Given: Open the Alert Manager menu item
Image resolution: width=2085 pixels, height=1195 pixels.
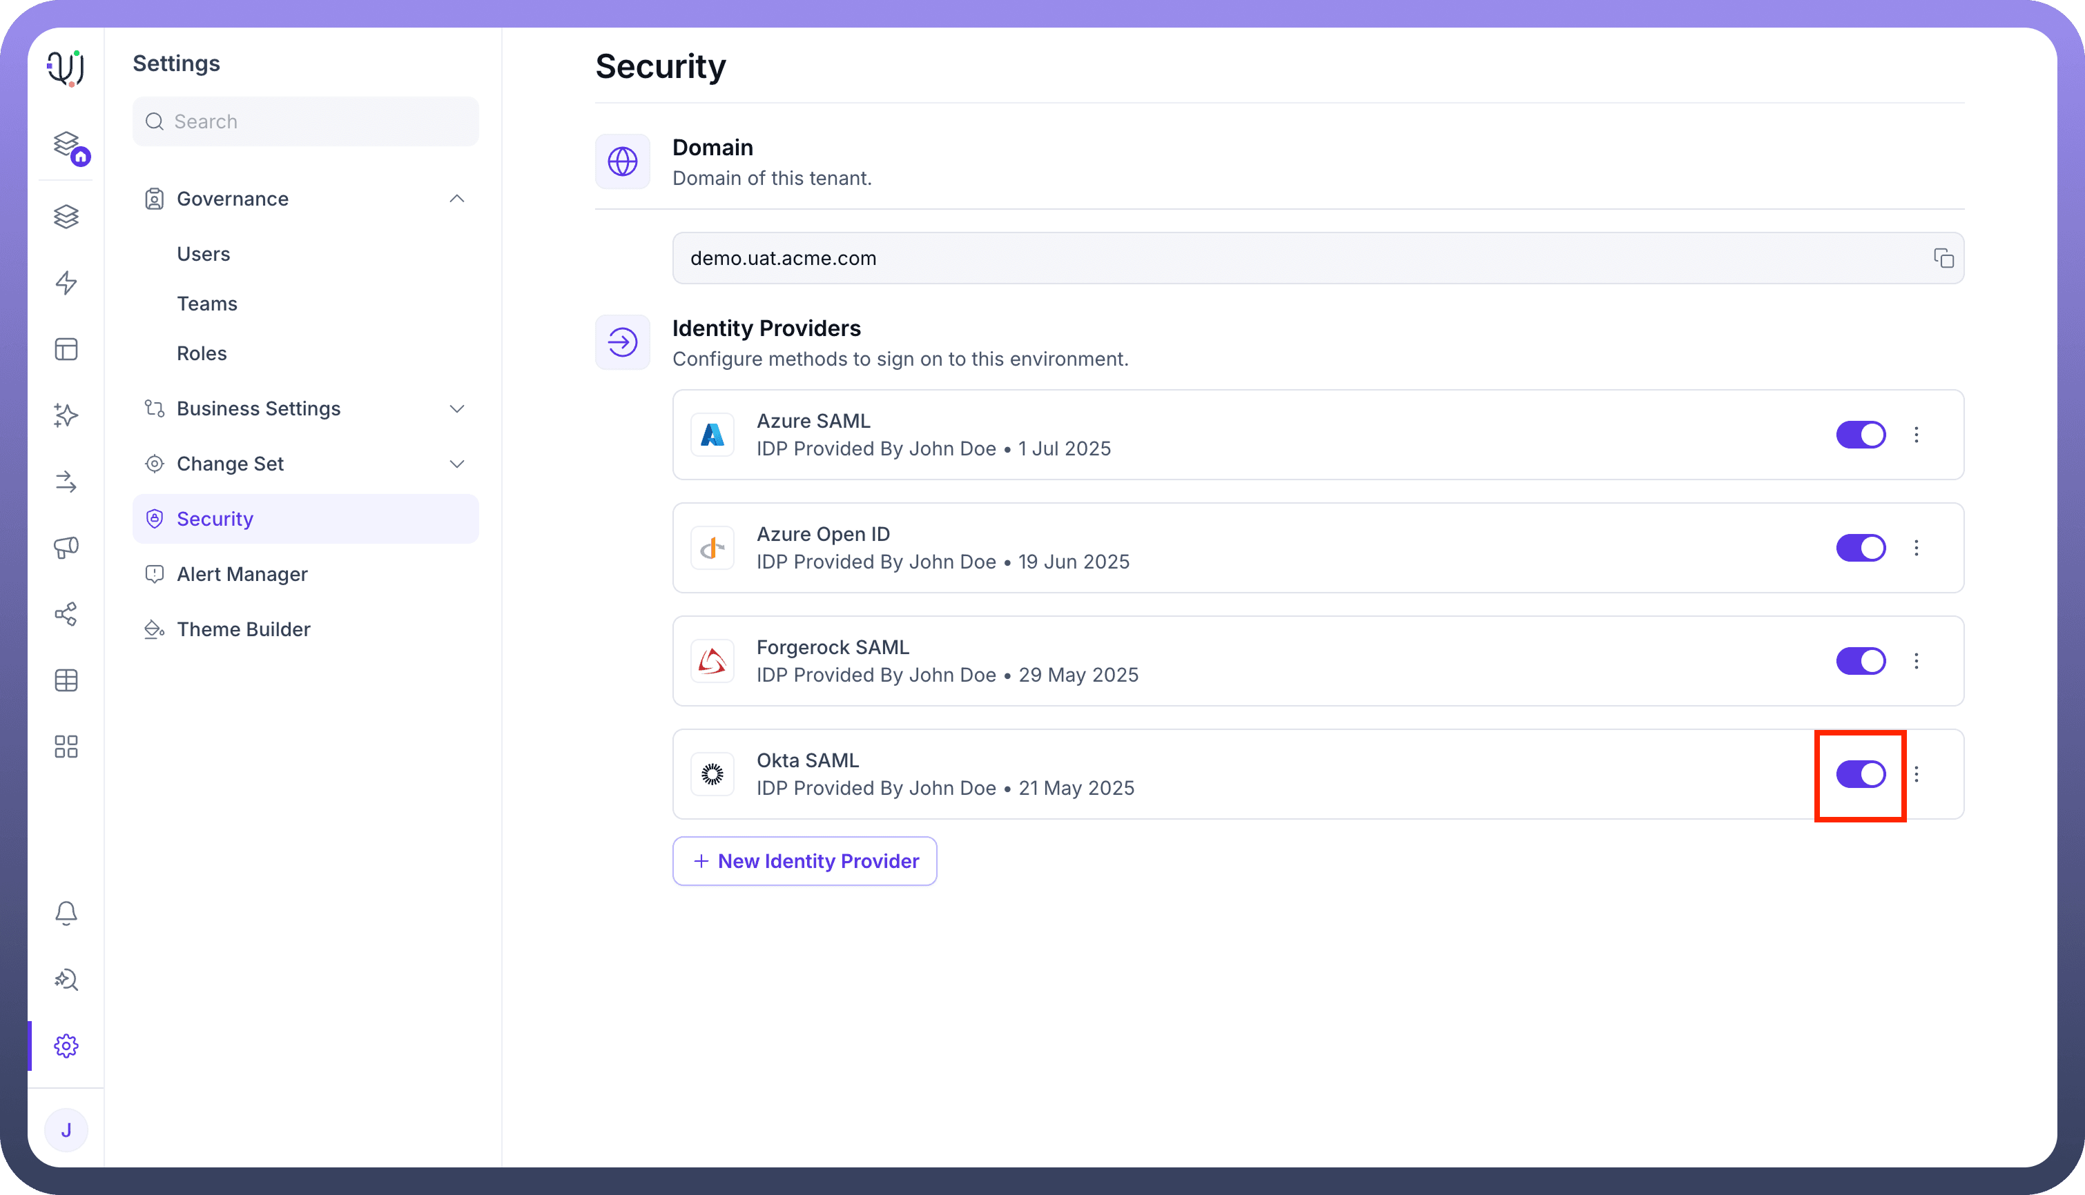Looking at the screenshot, I should 242,575.
